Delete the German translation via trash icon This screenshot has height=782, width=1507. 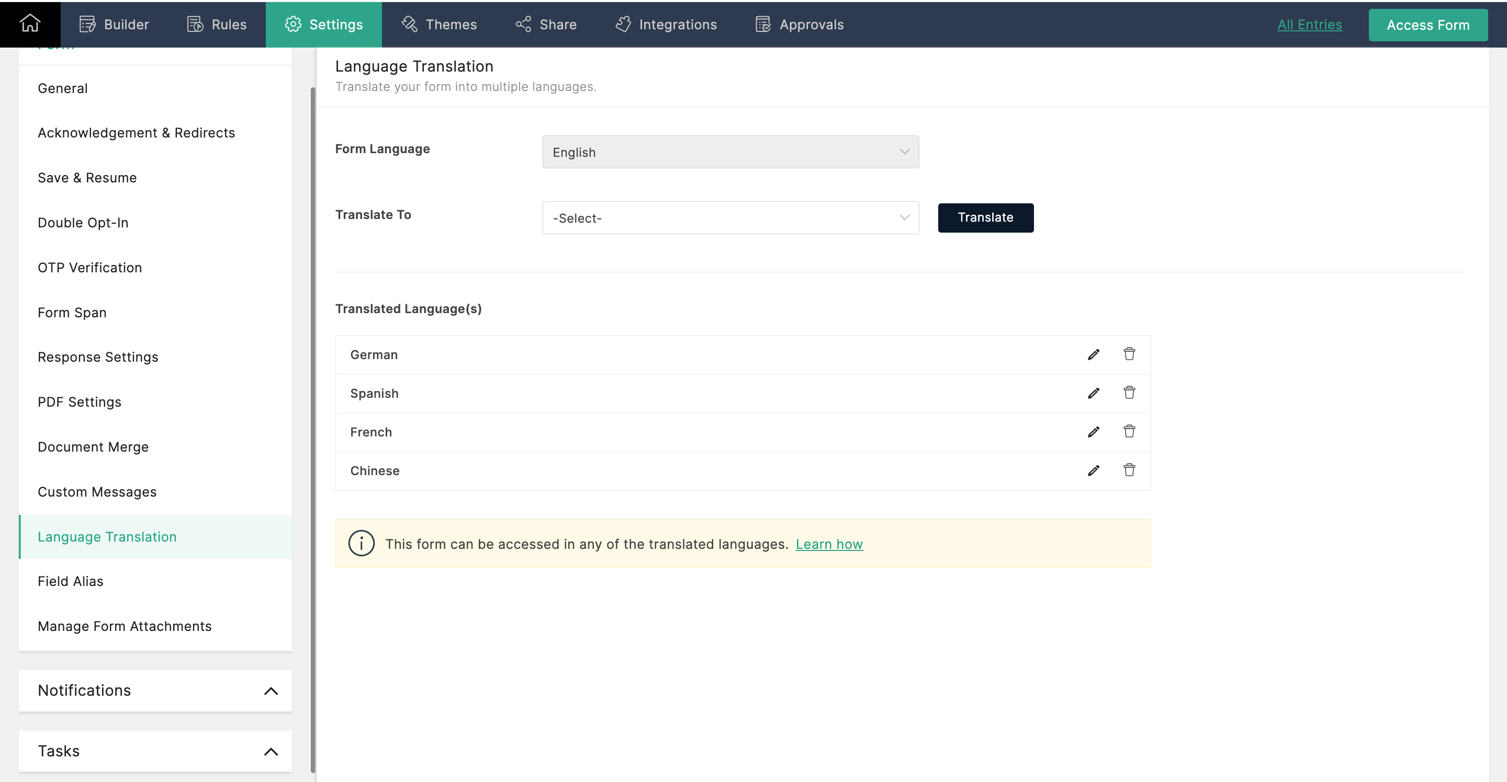click(1129, 354)
